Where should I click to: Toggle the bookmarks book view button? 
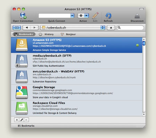17,28
